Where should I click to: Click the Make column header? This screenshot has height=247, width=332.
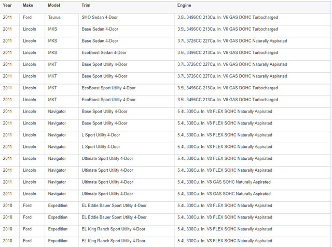(28, 5)
